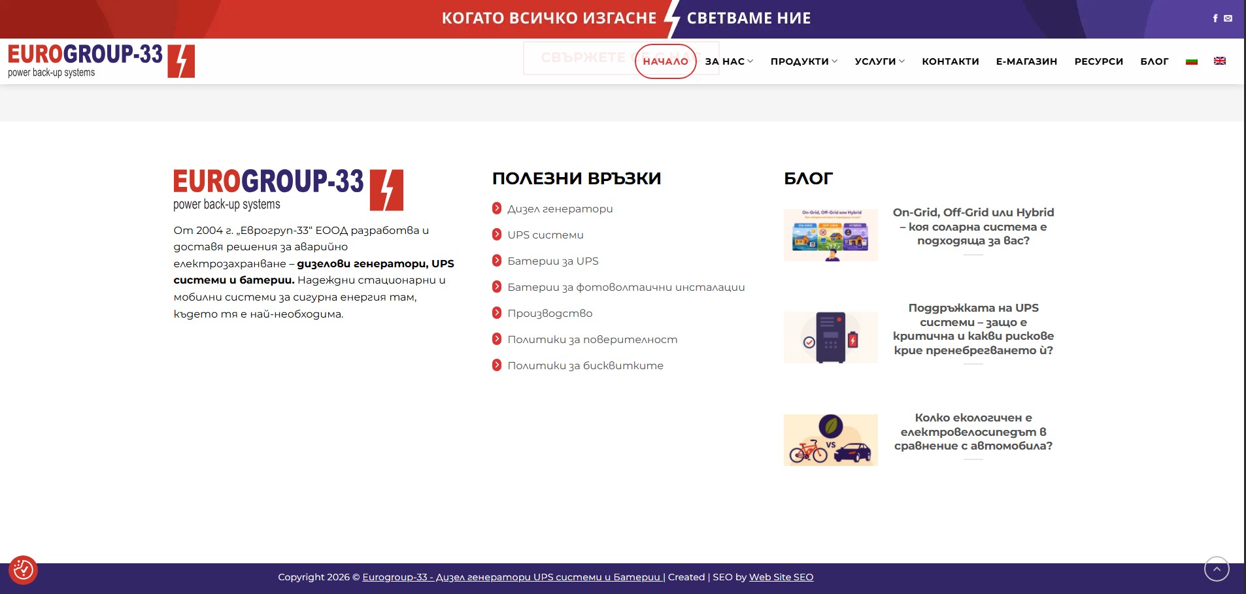The height and width of the screenshot is (594, 1246).
Task: Click the Eurogroup-33 logo in footer
Action: point(288,190)
